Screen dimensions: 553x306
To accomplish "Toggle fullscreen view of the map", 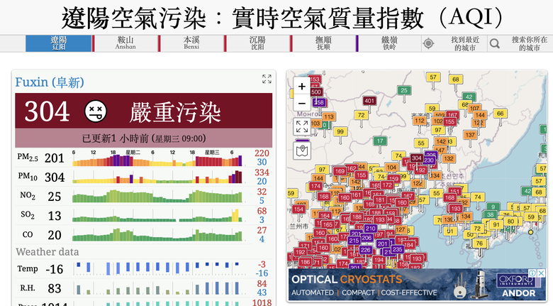I will (302, 126).
